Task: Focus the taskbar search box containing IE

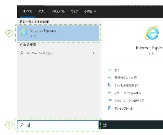Action: point(58,125)
